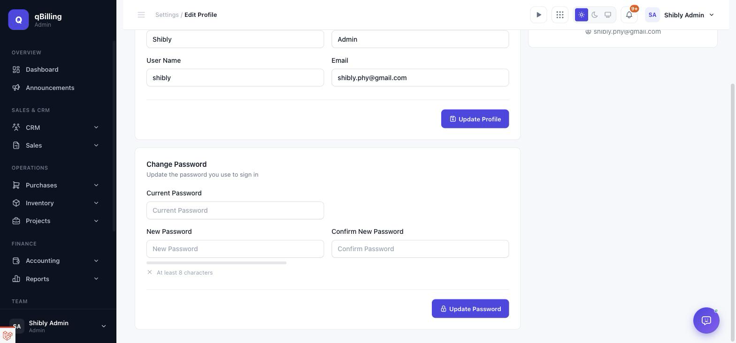
Task: Switch to light theme mode
Action: 582,15
